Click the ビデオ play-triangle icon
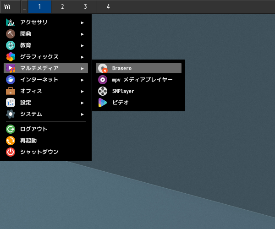 [103, 103]
